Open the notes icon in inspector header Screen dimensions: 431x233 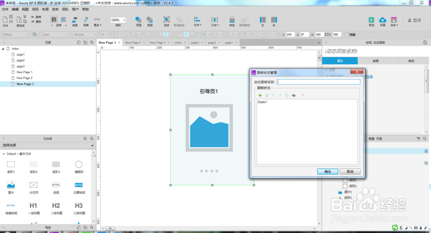click(x=425, y=42)
